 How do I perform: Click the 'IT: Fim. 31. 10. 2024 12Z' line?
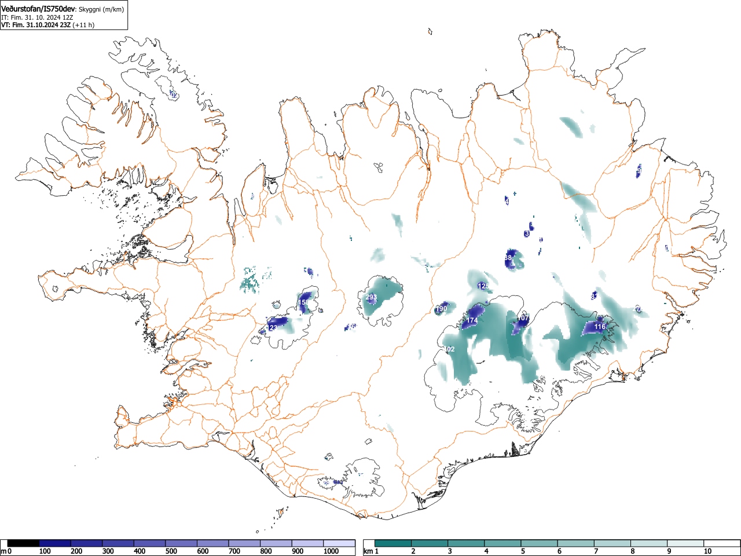point(37,17)
